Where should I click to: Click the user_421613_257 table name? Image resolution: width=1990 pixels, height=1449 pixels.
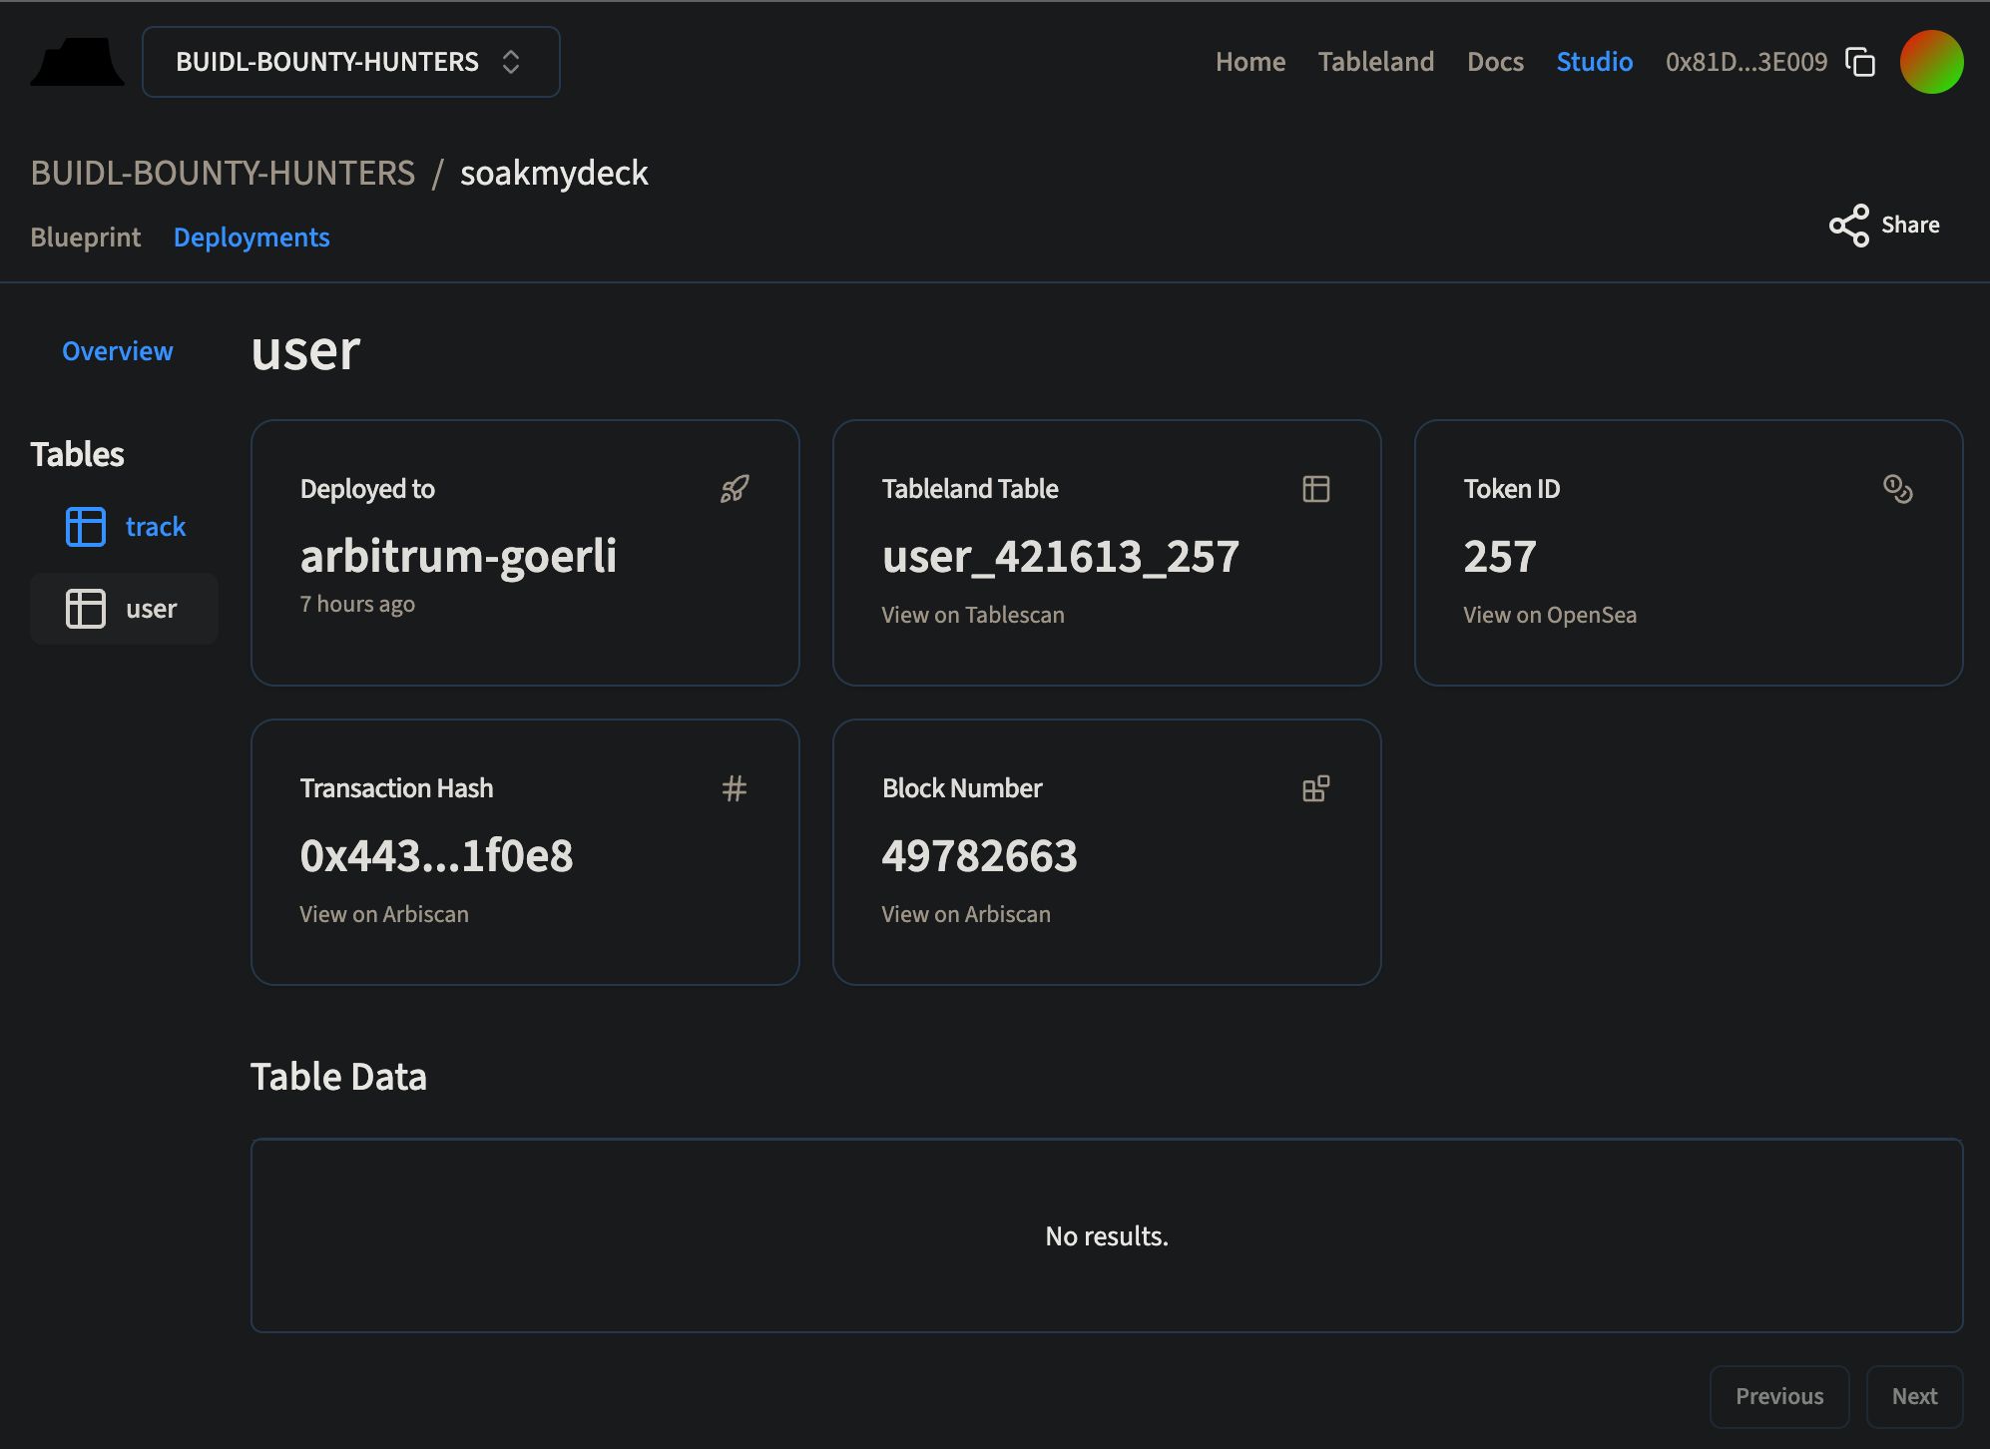(1060, 556)
